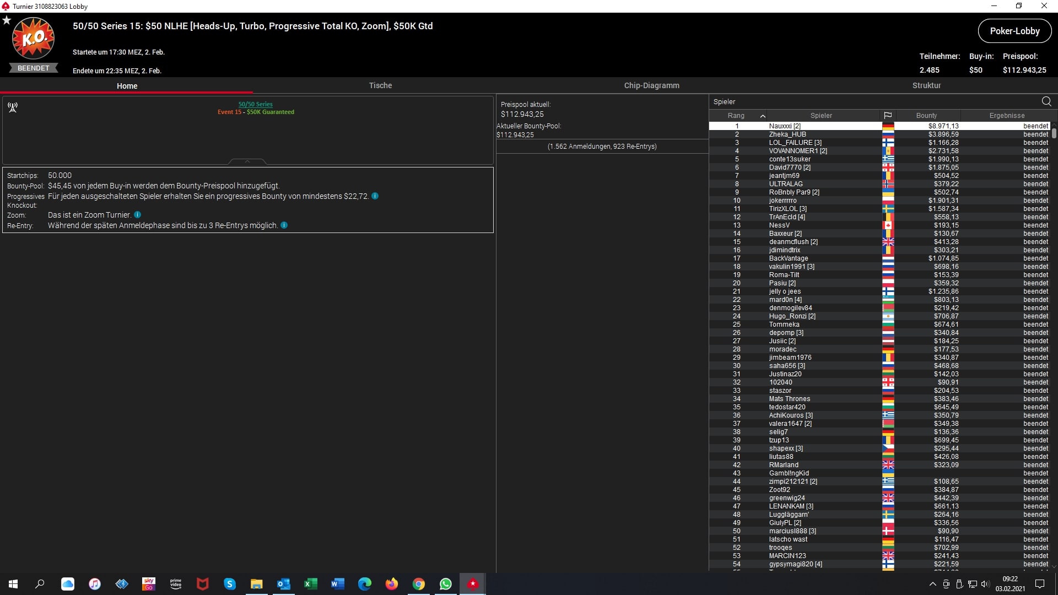This screenshot has width=1058, height=595.
Task: Click info icon beside Re-Entry description
Action: [x=284, y=225]
